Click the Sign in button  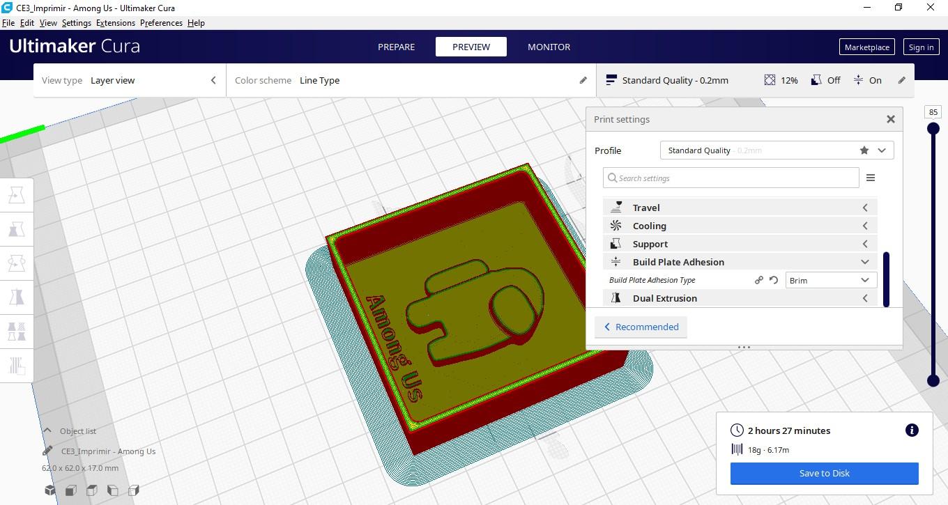[921, 47]
